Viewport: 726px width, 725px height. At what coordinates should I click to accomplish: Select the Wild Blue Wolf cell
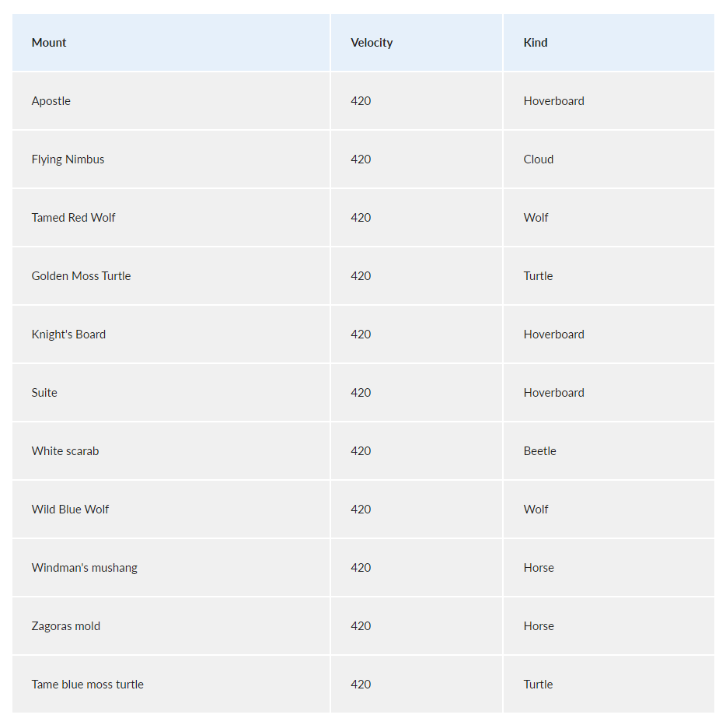pyautogui.click(x=171, y=510)
